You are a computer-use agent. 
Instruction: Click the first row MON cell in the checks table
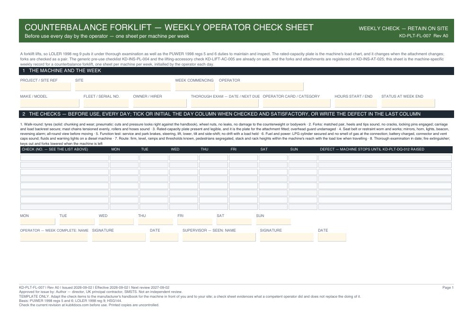(124, 158)
